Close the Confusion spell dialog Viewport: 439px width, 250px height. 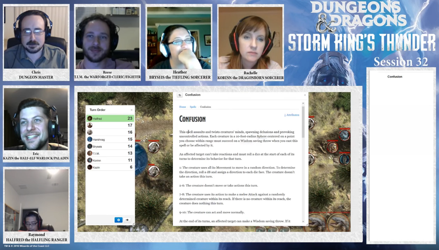pos(305,95)
